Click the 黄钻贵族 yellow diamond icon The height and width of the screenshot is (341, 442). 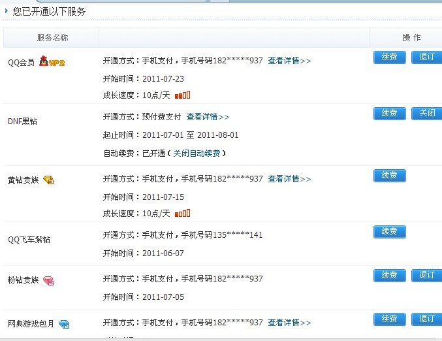48,180
